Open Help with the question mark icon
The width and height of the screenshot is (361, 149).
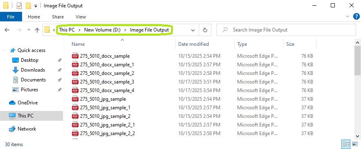pos(356,16)
